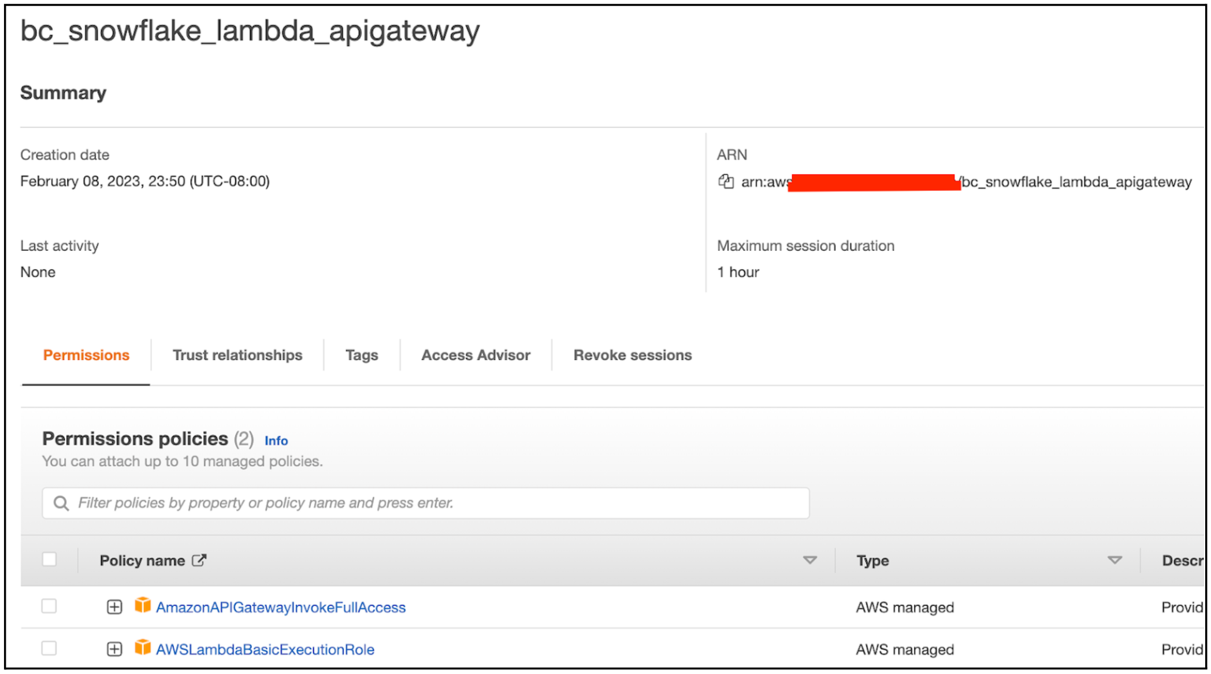
Task: Sort by the Type column arrow
Action: (1115, 560)
